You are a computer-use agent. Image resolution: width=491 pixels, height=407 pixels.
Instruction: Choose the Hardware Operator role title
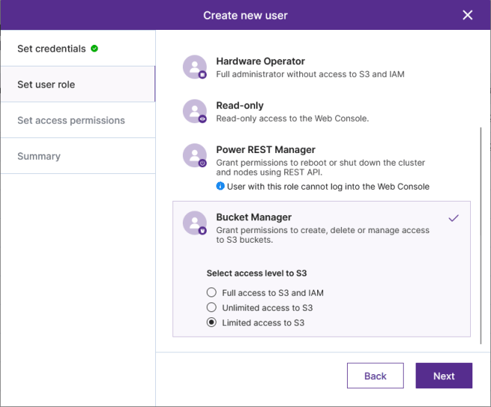pyautogui.click(x=260, y=61)
